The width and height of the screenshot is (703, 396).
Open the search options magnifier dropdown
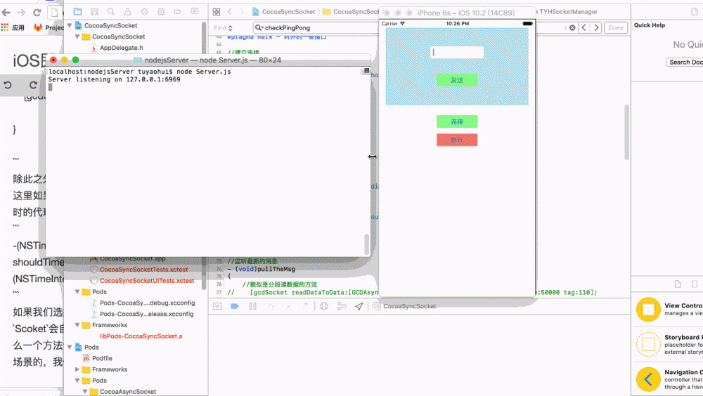click(x=259, y=28)
